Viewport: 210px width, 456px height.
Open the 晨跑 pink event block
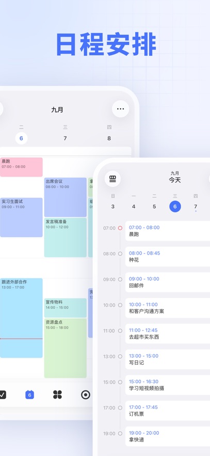[x=21, y=167]
